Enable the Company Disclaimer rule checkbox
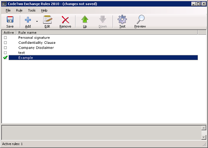Viewport: 208px width, 148px height. [5, 48]
